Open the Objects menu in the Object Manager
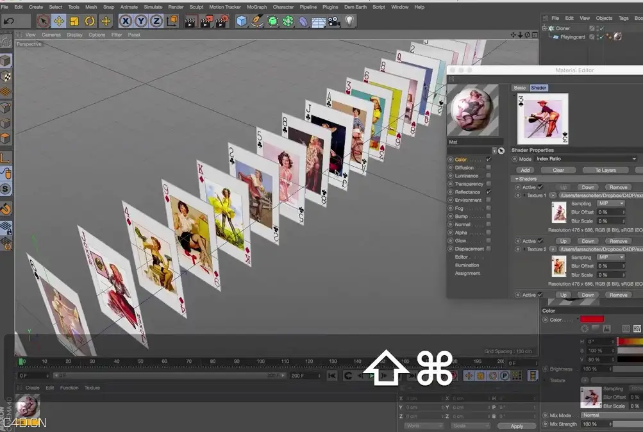The width and height of the screenshot is (643, 432). pyautogui.click(x=604, y=18)
